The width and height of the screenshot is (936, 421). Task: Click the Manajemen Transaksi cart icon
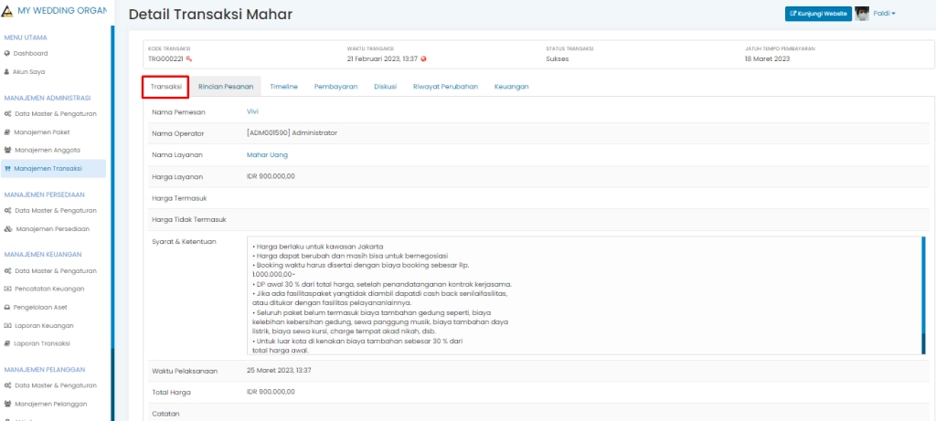(7, 168)
